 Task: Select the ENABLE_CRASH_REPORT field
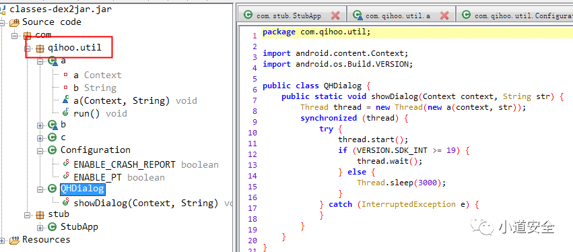[125, 164]
